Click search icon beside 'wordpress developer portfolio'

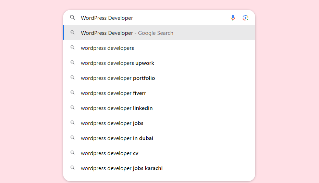72,78
